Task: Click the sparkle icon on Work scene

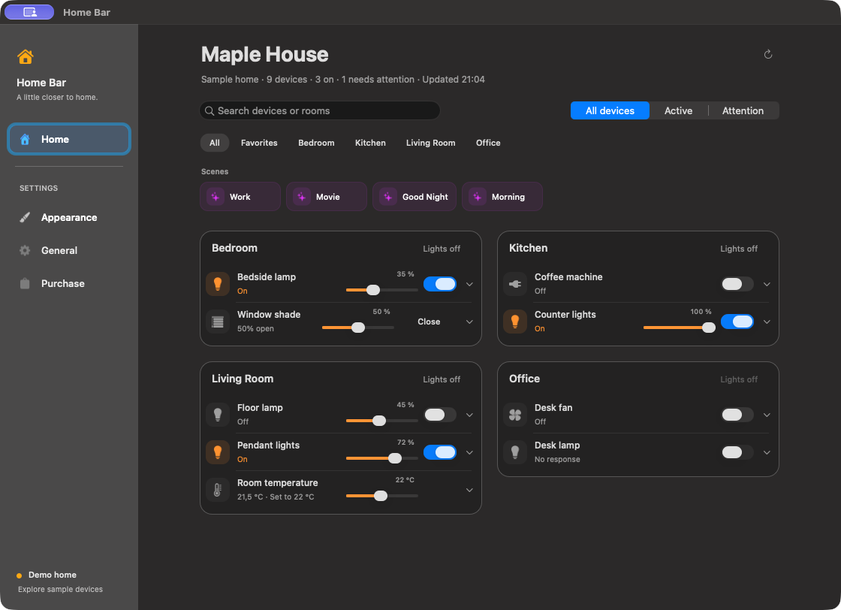Action: click(x=216, y=197)
